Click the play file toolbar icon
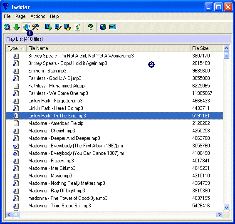The height and width of the screenshot is (224, 235). pyautogui.click(x=48, y=27)
